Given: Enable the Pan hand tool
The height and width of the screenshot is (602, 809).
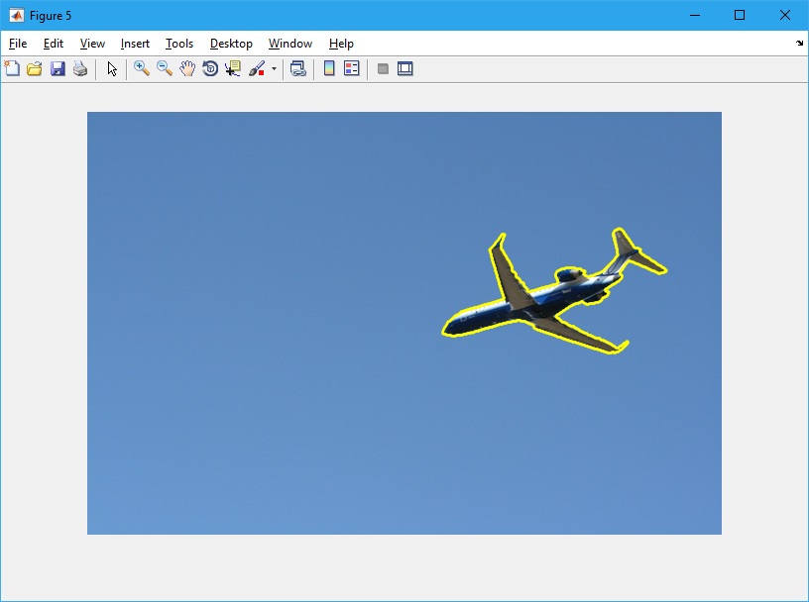Looking at the screenshot, I should [187, 68].
